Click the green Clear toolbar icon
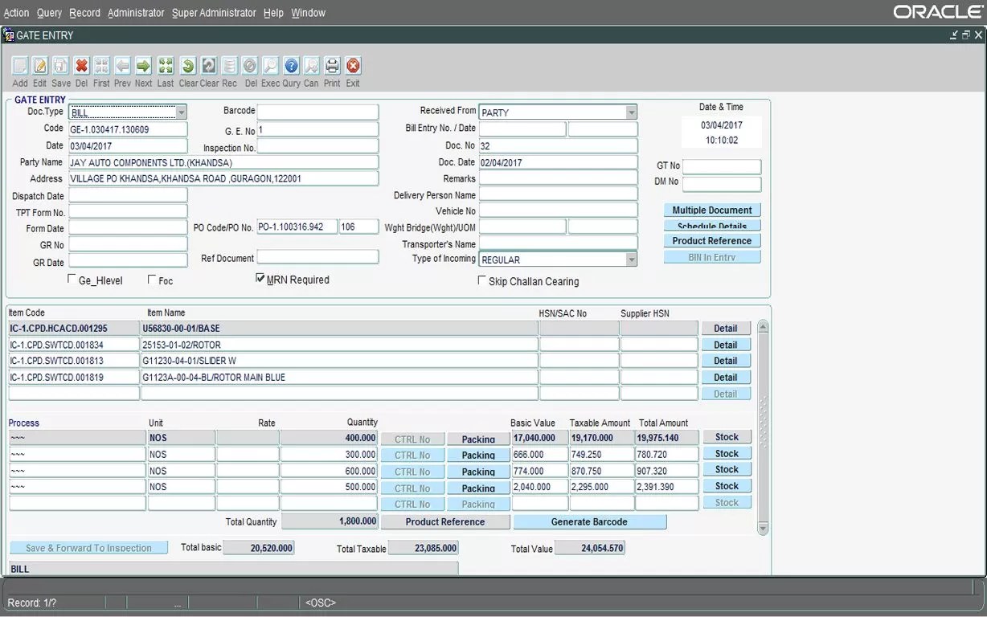987x617 pixels. pos(188,66)
